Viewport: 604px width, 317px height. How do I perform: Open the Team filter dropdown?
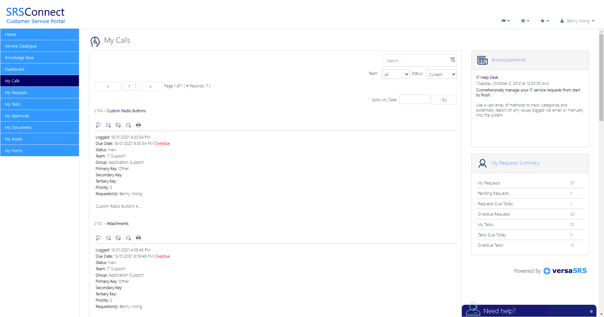[x=395, y=74]
